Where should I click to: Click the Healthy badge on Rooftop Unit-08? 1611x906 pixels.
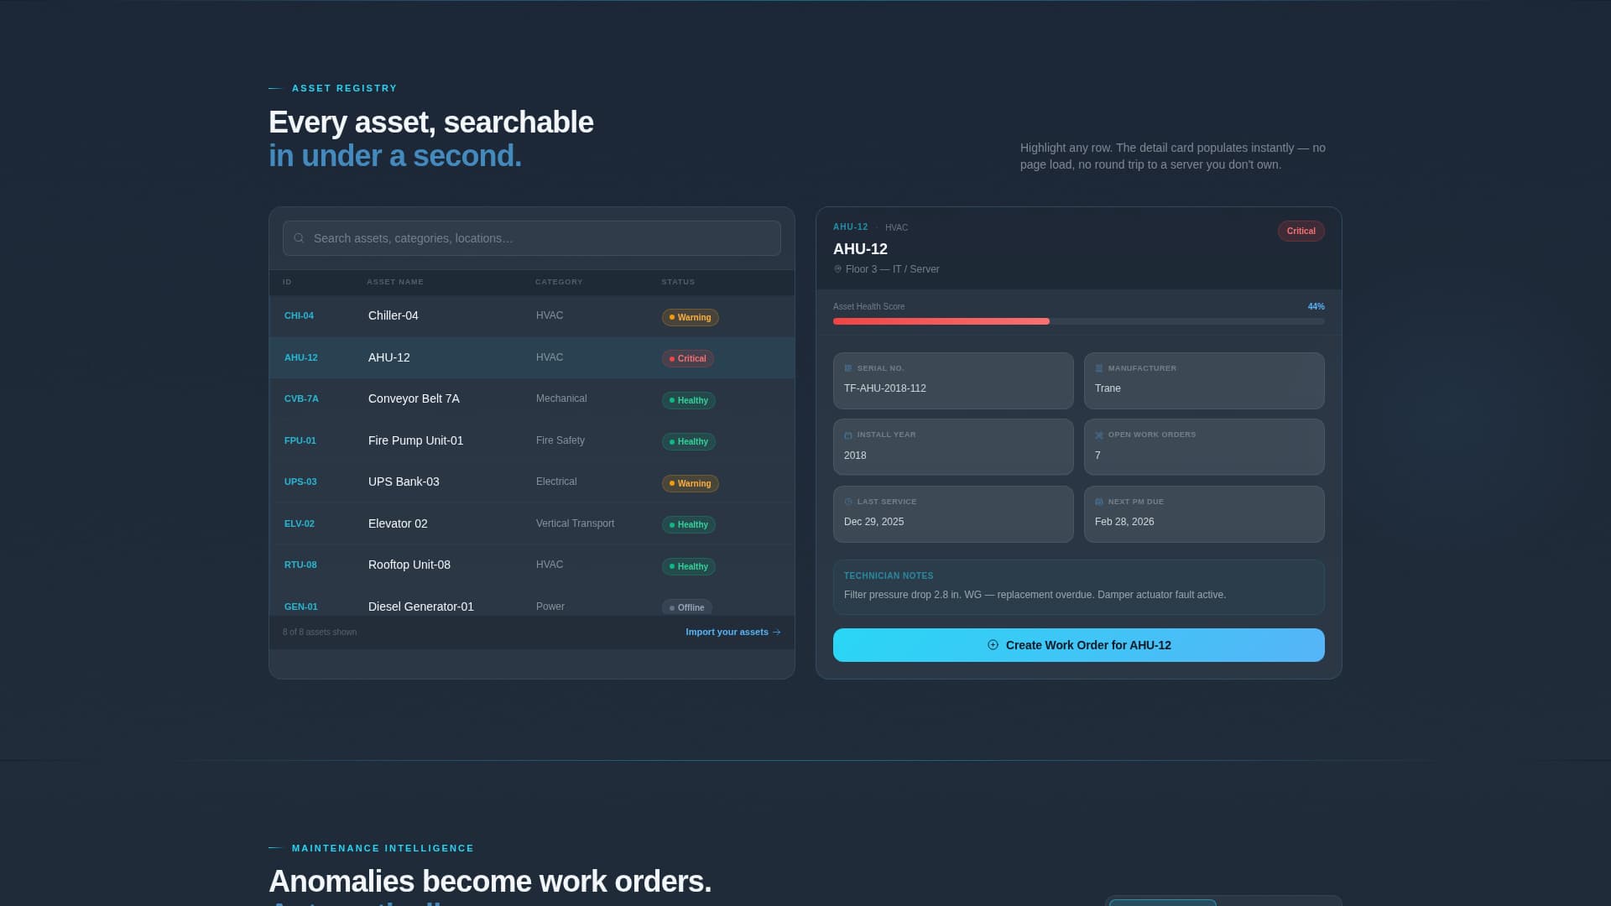tap(689, 566)
